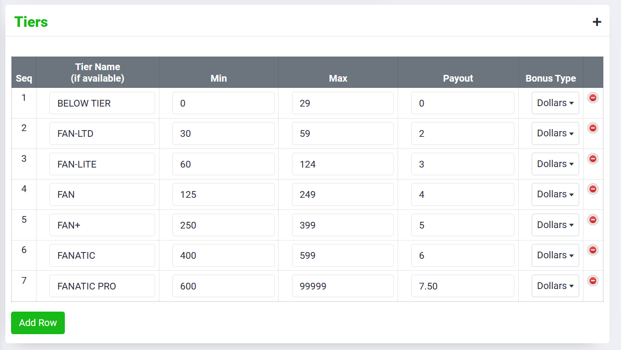Edit the FANATIC tier name field

(x=102, y=255)
